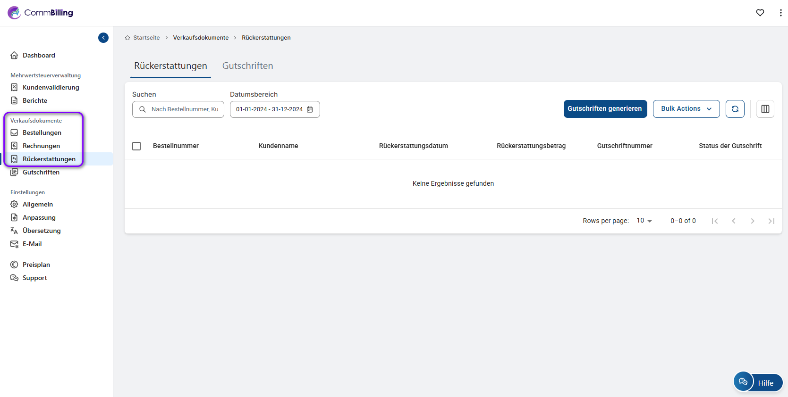Viewport: 788px width, 397px height.
Task: Open the Hilfe chat widget
Action: pos(758,382)
